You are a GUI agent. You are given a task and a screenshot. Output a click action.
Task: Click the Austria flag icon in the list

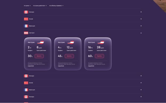click(x=26, y=33)
